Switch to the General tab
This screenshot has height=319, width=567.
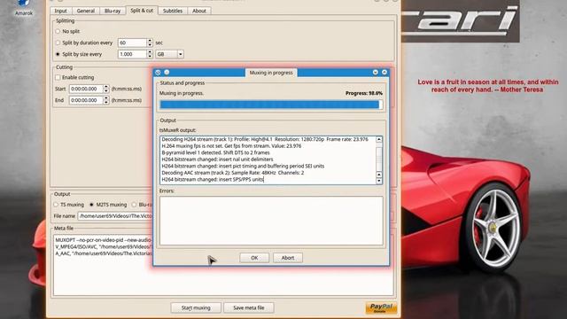[x=86, y=11]
